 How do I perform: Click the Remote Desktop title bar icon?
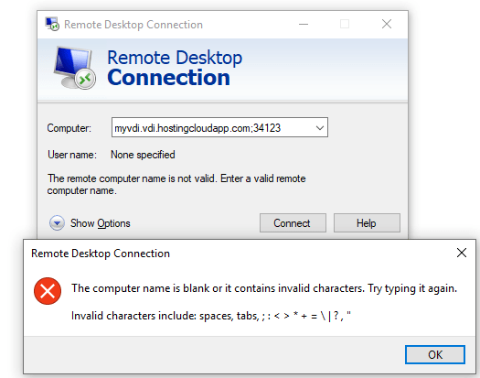pos(52,24)
